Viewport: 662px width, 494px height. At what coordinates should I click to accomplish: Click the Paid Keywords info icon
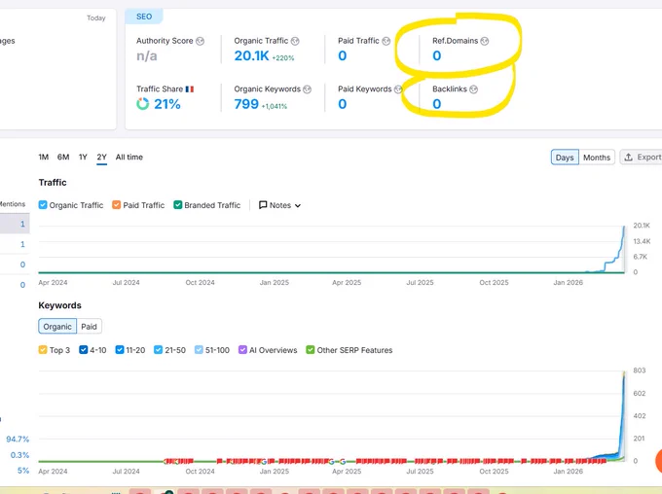(398, 89)
